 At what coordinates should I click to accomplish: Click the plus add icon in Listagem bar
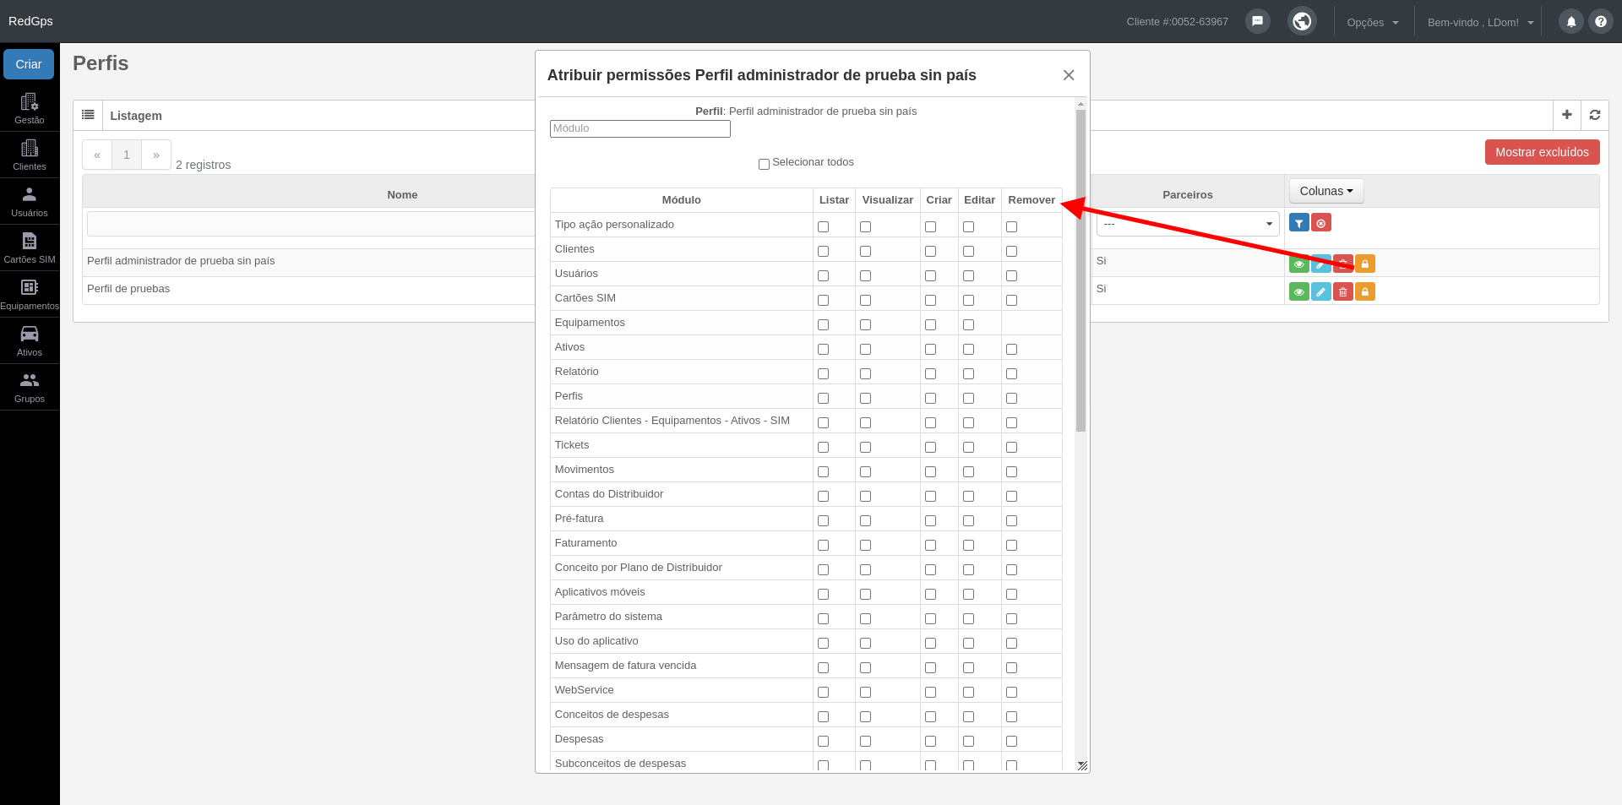[x=1566, y=115]
